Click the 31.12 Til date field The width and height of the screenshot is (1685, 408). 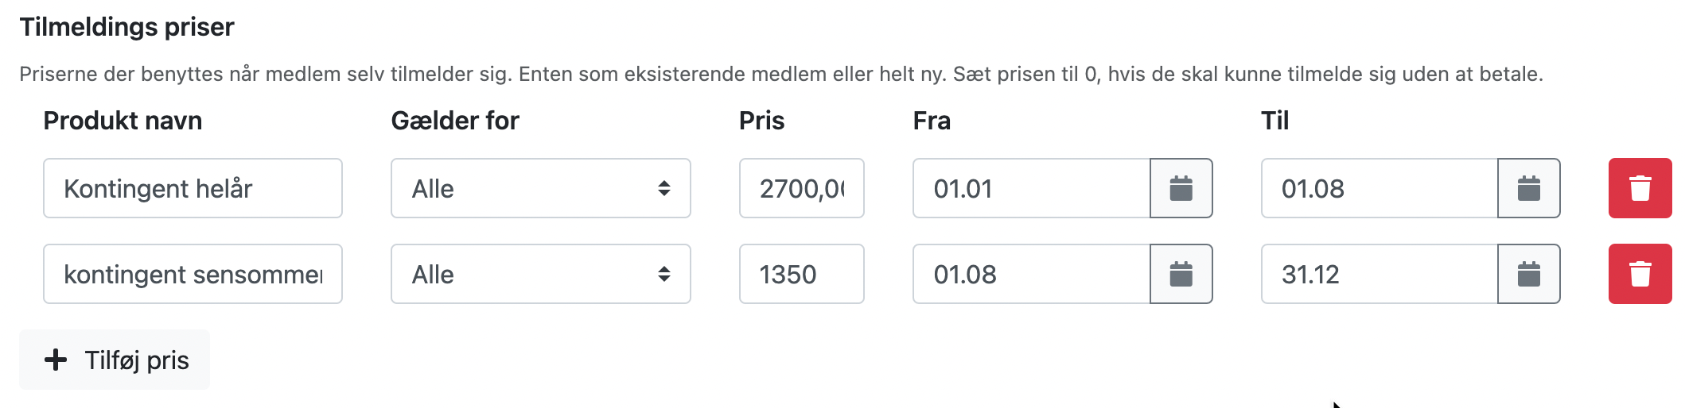[1379, 275]
